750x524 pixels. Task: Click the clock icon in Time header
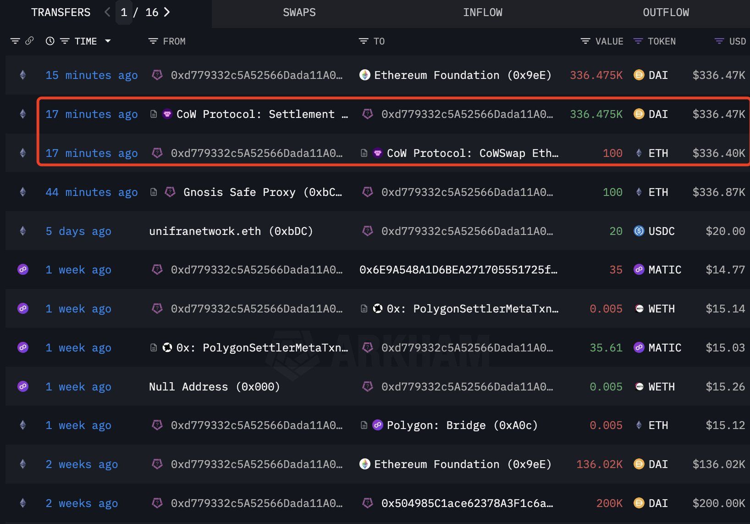(x=50, y=41)
